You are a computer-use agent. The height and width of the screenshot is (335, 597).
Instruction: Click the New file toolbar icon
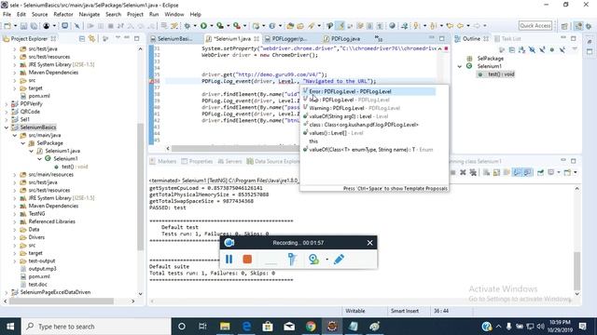tap(7, 26)
